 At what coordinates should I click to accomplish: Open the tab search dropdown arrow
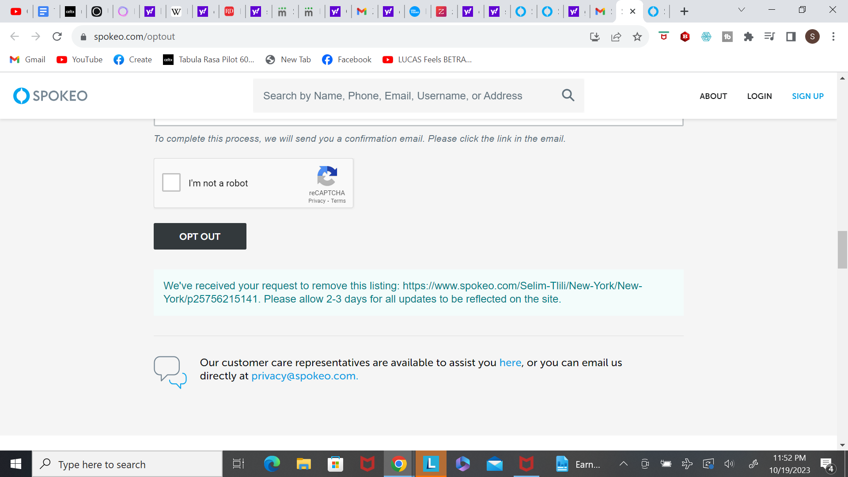(742, 10)
